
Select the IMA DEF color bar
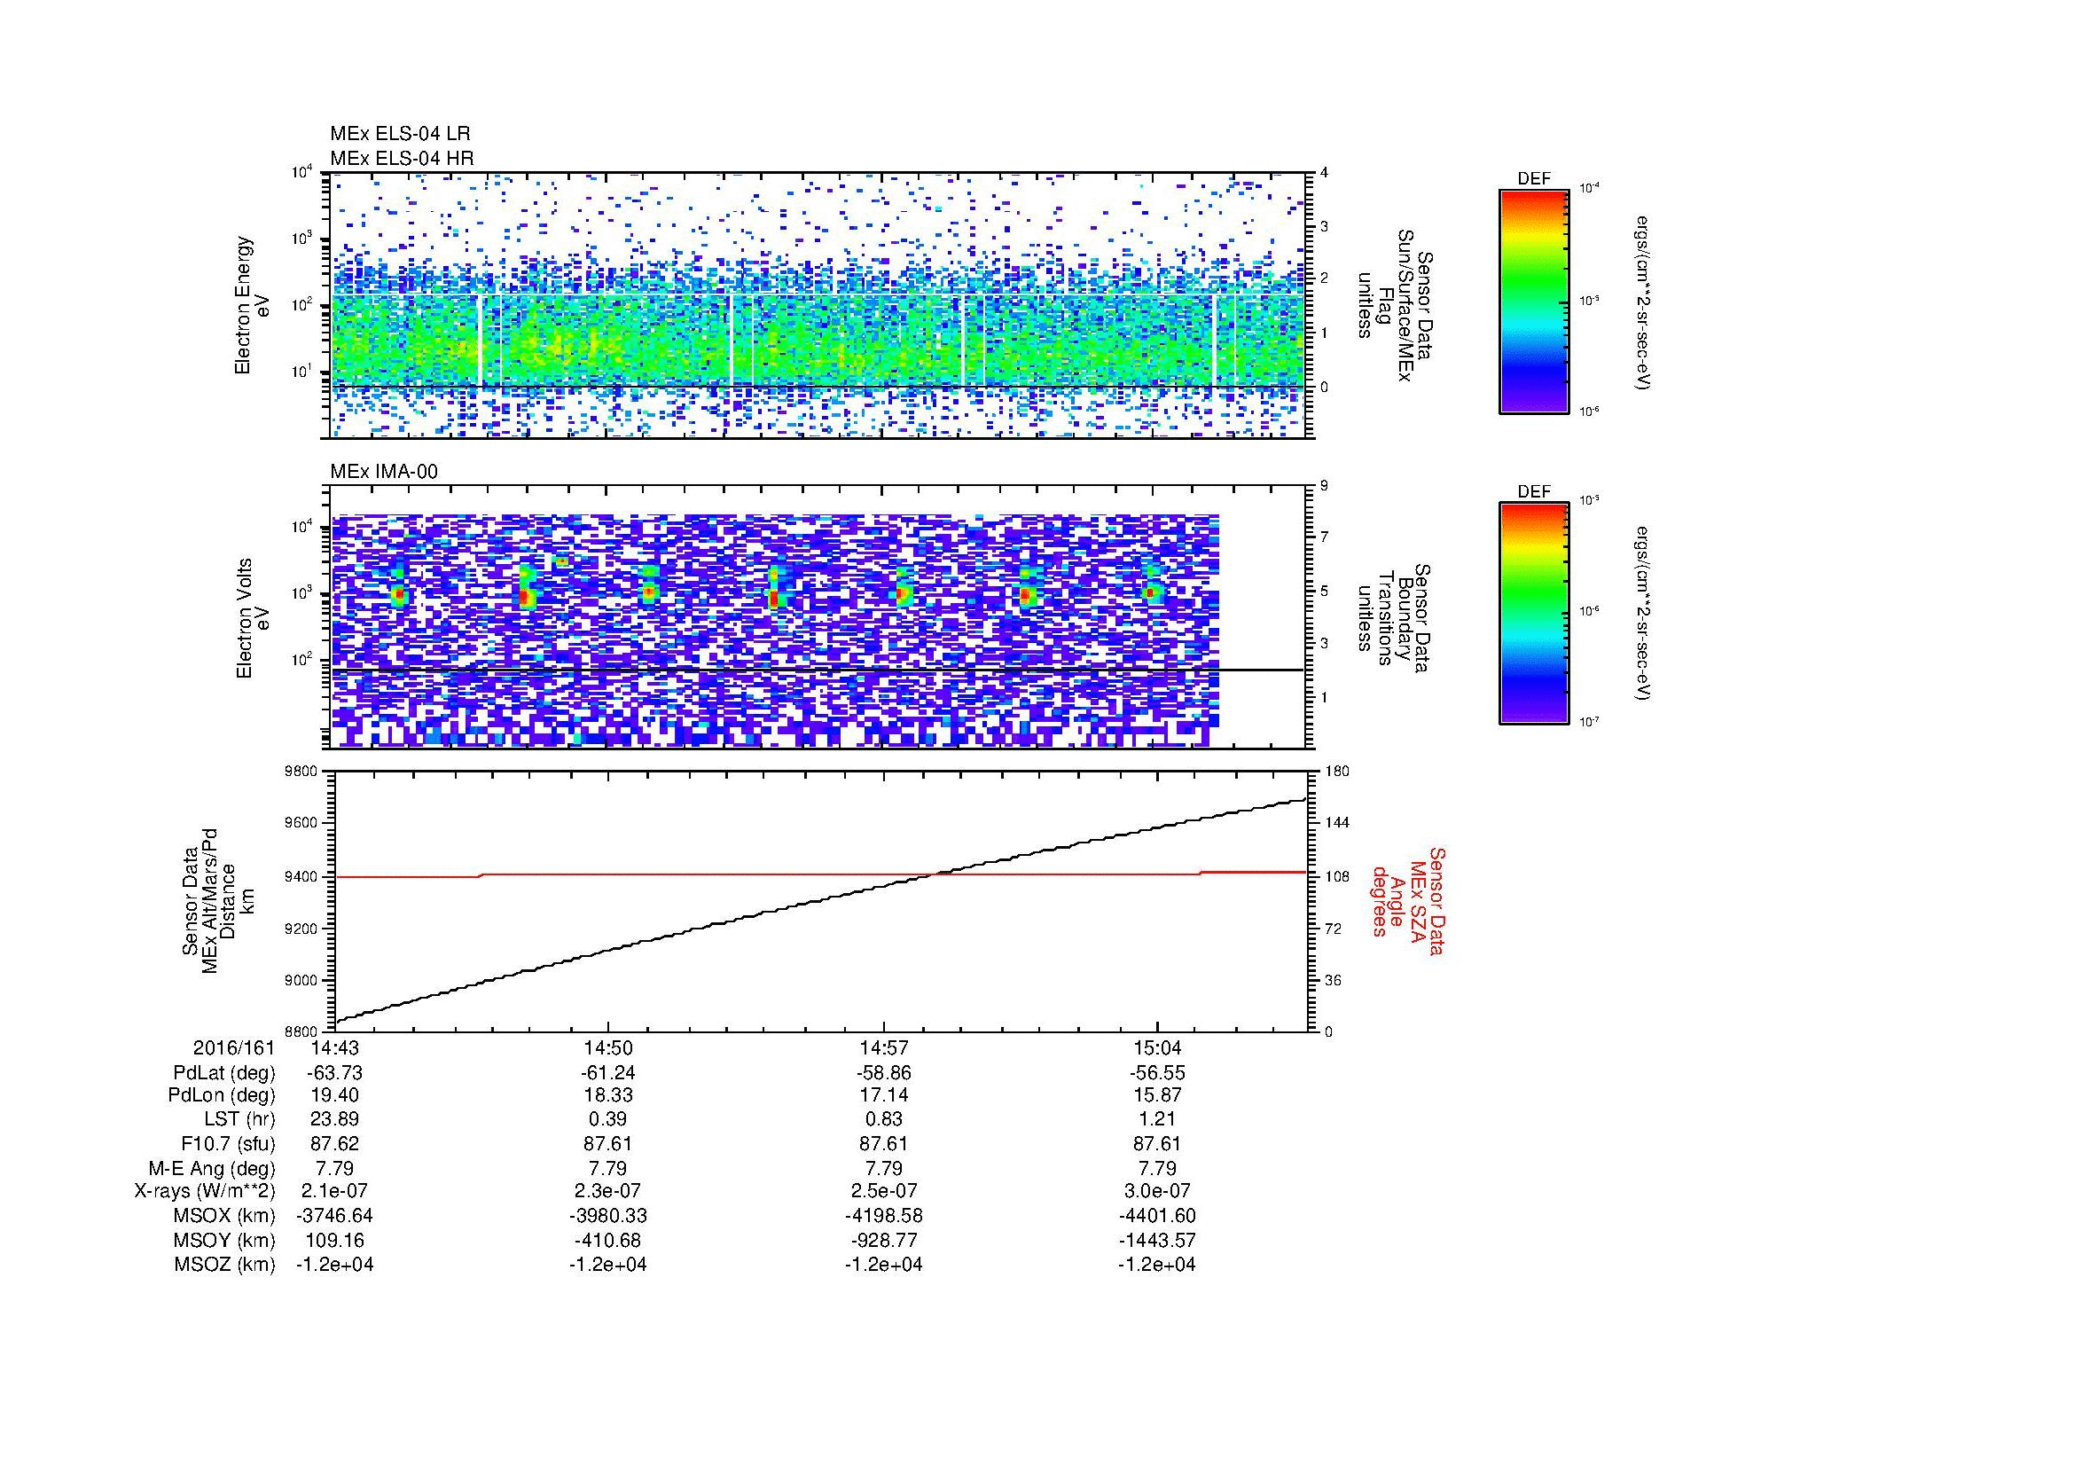pyautogui.click(x=1533, y=614)
